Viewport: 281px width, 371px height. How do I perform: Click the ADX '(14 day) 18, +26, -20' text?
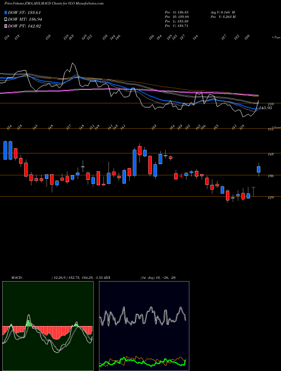[158, 278]
